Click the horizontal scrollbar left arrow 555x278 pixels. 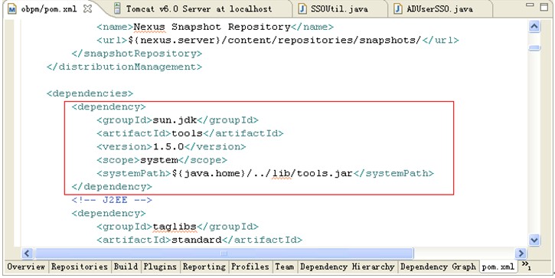pyautogui.click(x=27, y=253)
